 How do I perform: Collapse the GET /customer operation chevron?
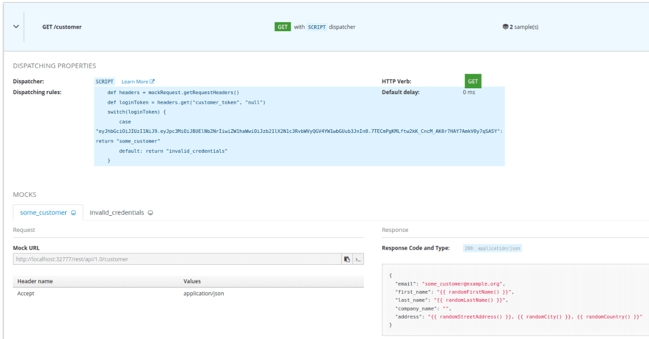tap(16, 26)
